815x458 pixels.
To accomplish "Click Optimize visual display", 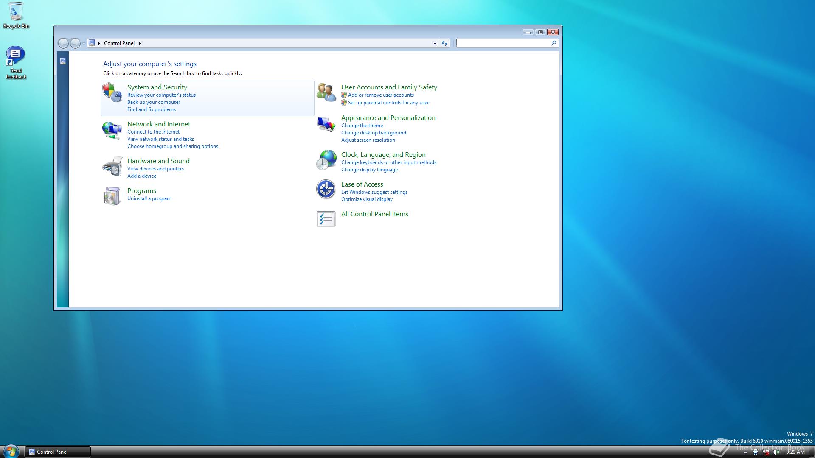I will point(367,199).
